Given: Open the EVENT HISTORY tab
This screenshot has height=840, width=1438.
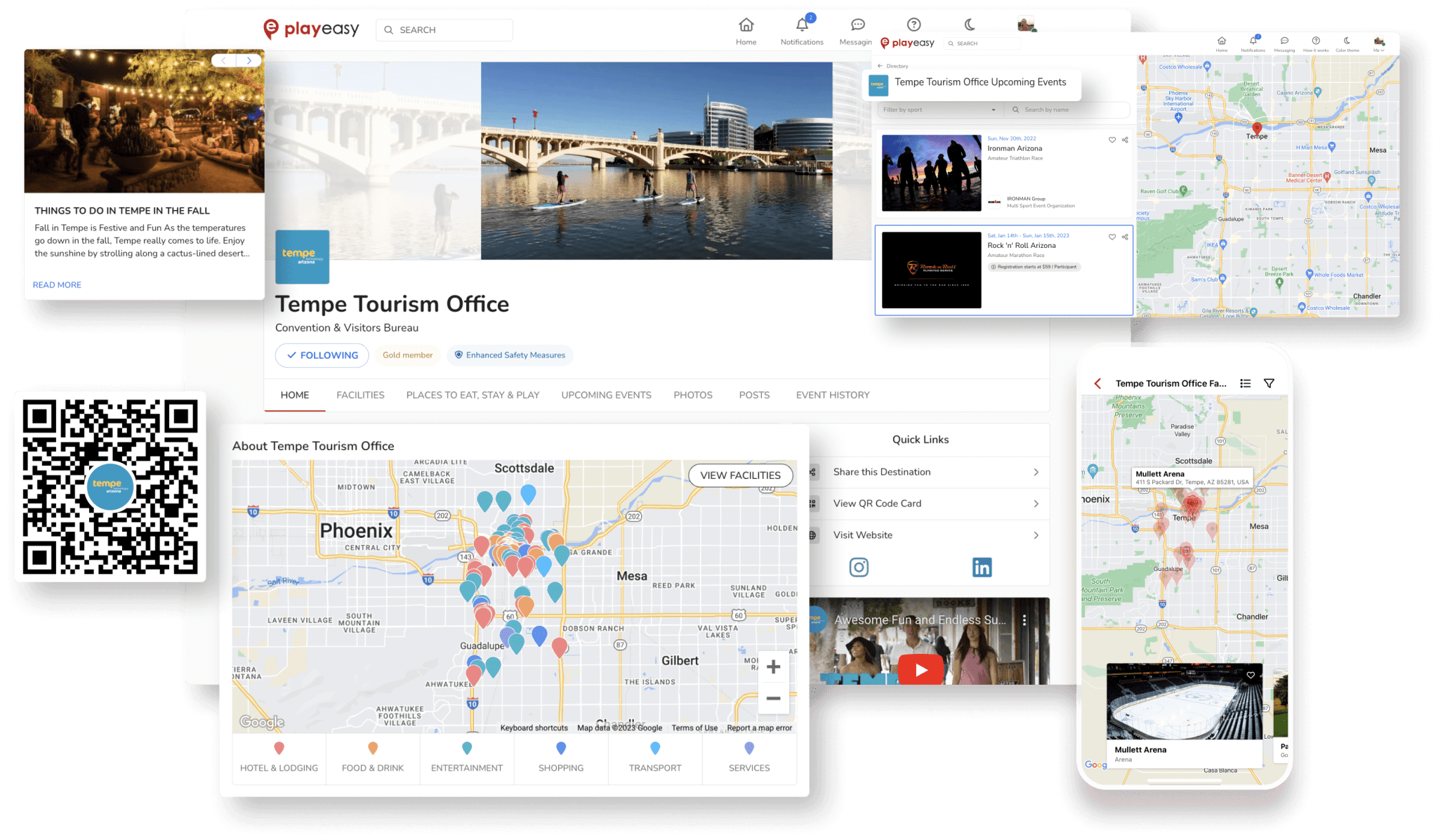Looking at the screenshot, I should tap(832, 395).
